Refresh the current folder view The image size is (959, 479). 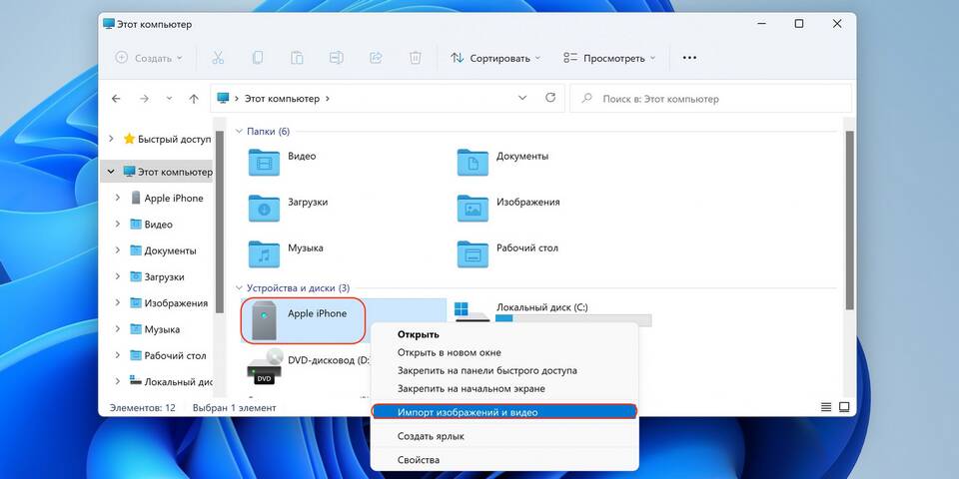click(x=549, y=99)
